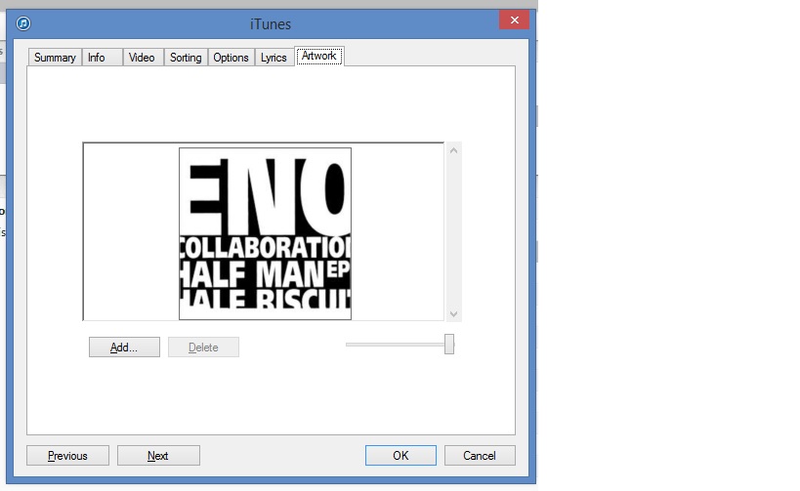The image size is (800, 491).
Task: Cancel the artwork dialog
Action: (x=480, y=455)
